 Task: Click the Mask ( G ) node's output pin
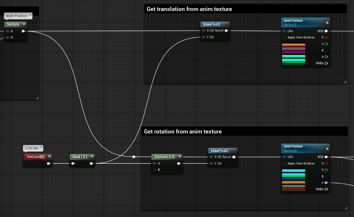91,164
